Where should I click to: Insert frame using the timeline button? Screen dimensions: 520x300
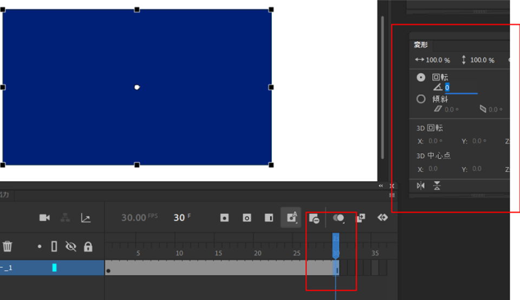(x=269, y=218)
